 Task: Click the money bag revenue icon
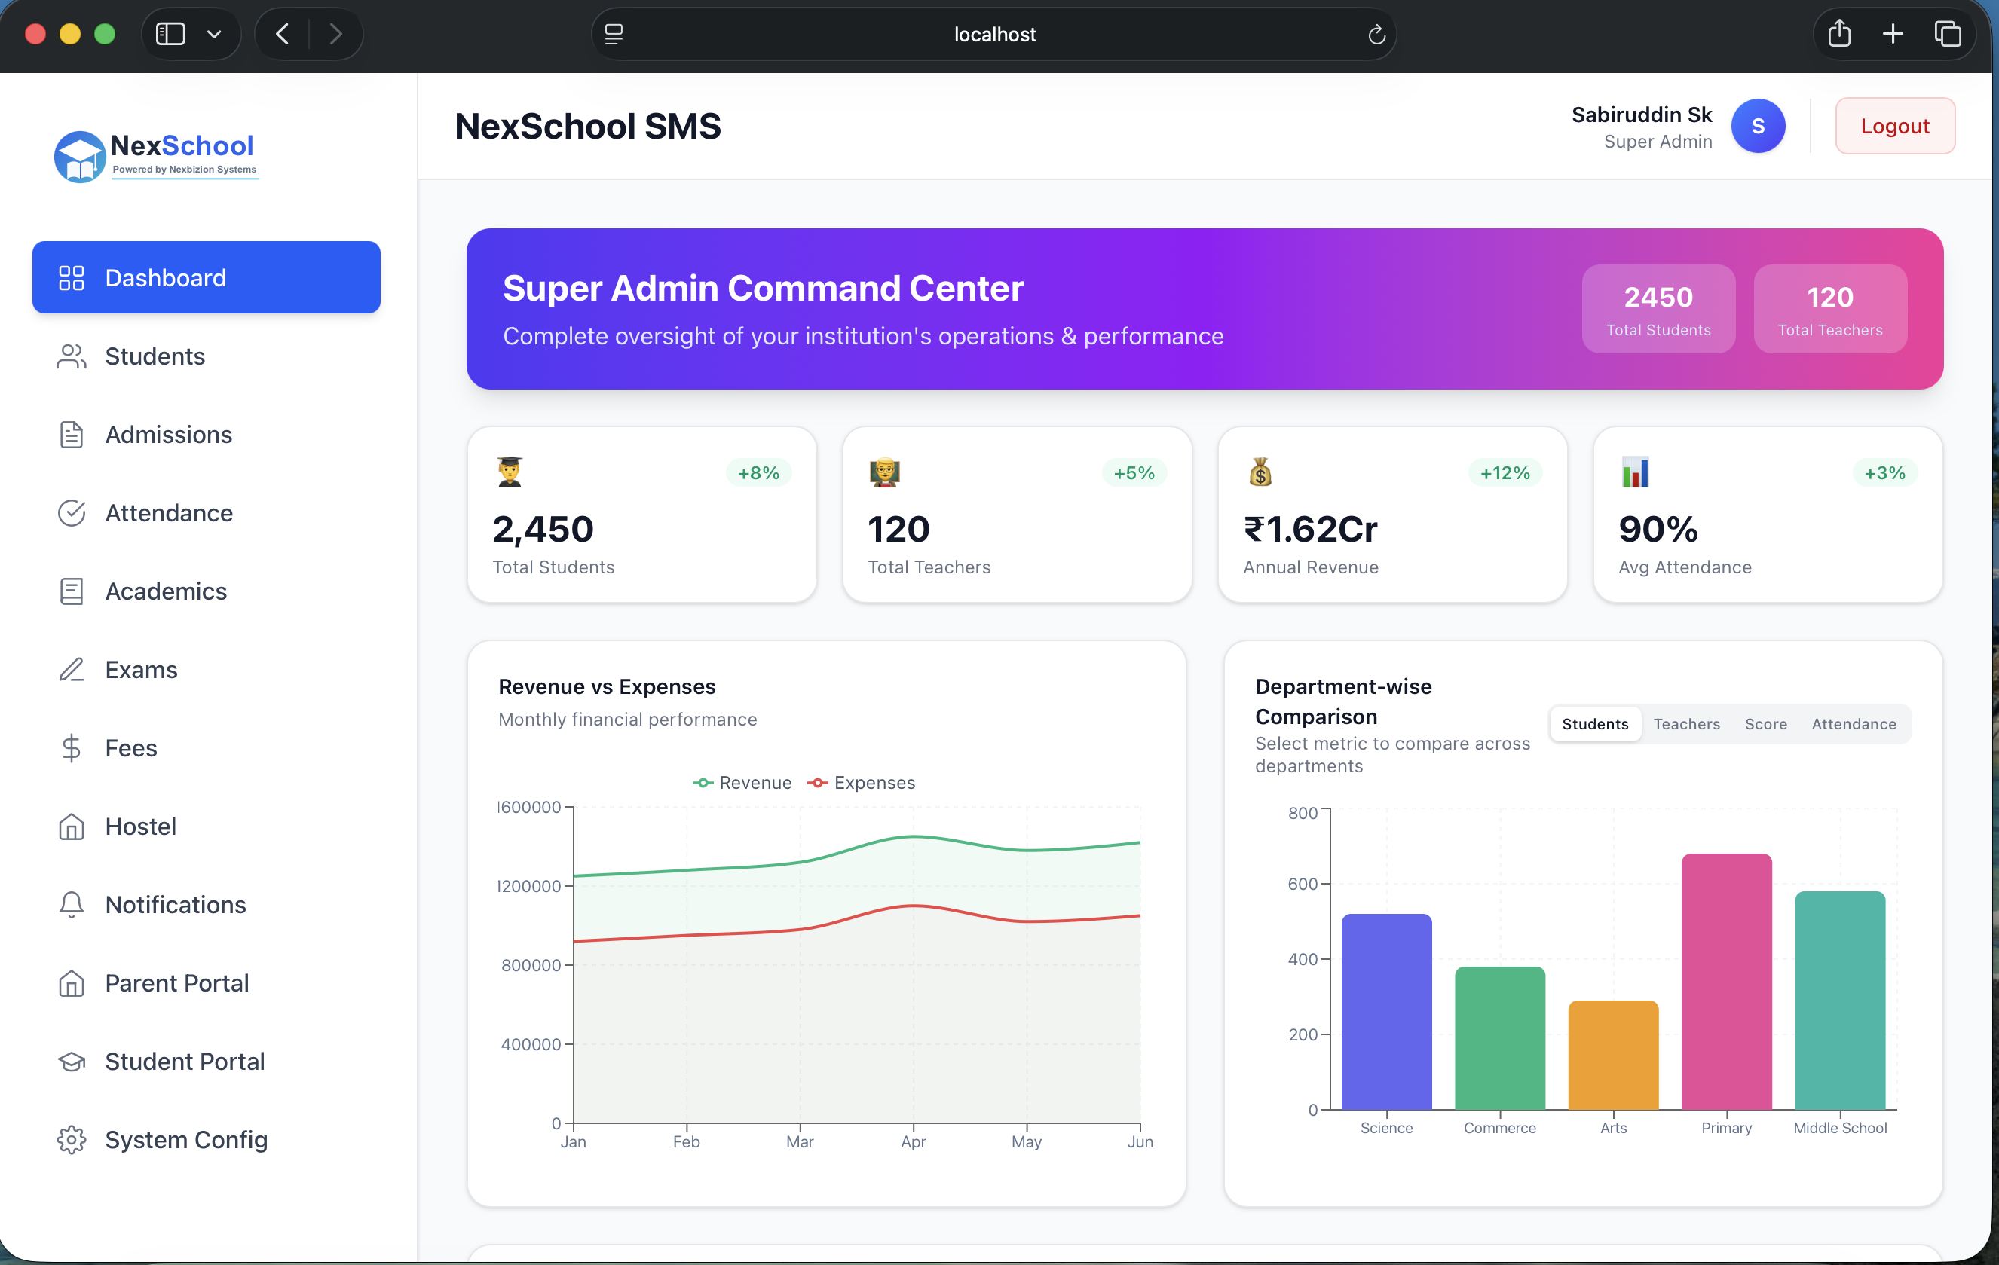click(x=1260, y=472)
